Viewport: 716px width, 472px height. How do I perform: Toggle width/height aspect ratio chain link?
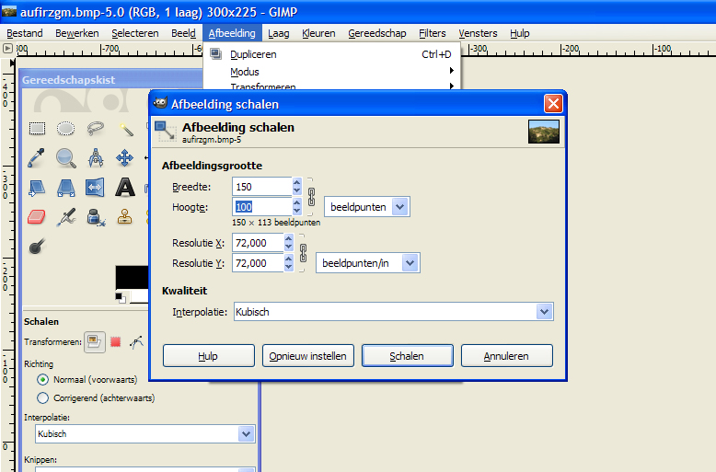point(311,197)
